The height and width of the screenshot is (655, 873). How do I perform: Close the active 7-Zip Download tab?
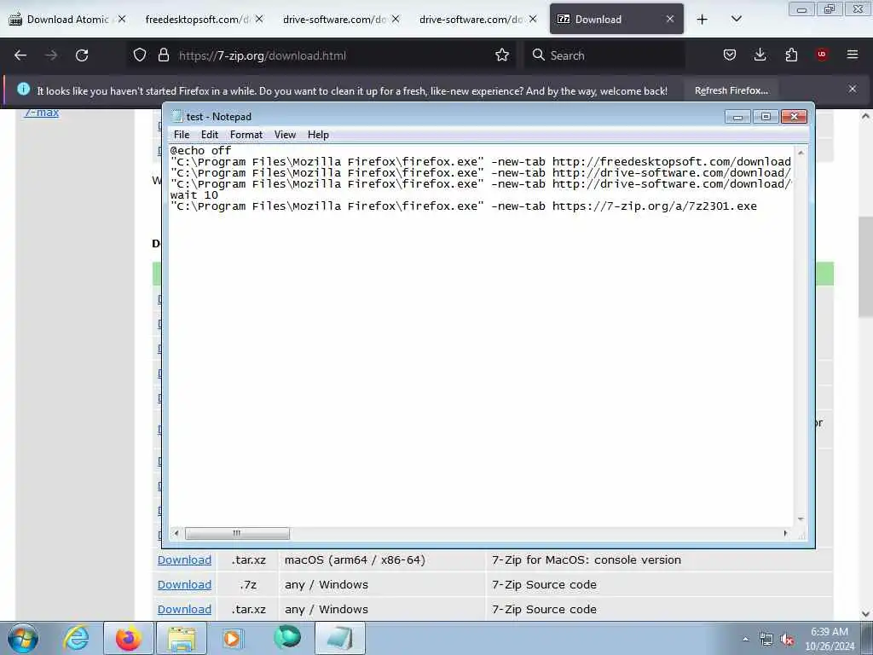(670, 19)
